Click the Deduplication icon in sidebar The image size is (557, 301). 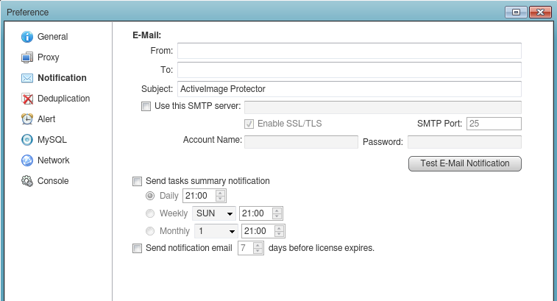[x=27, y=99]
